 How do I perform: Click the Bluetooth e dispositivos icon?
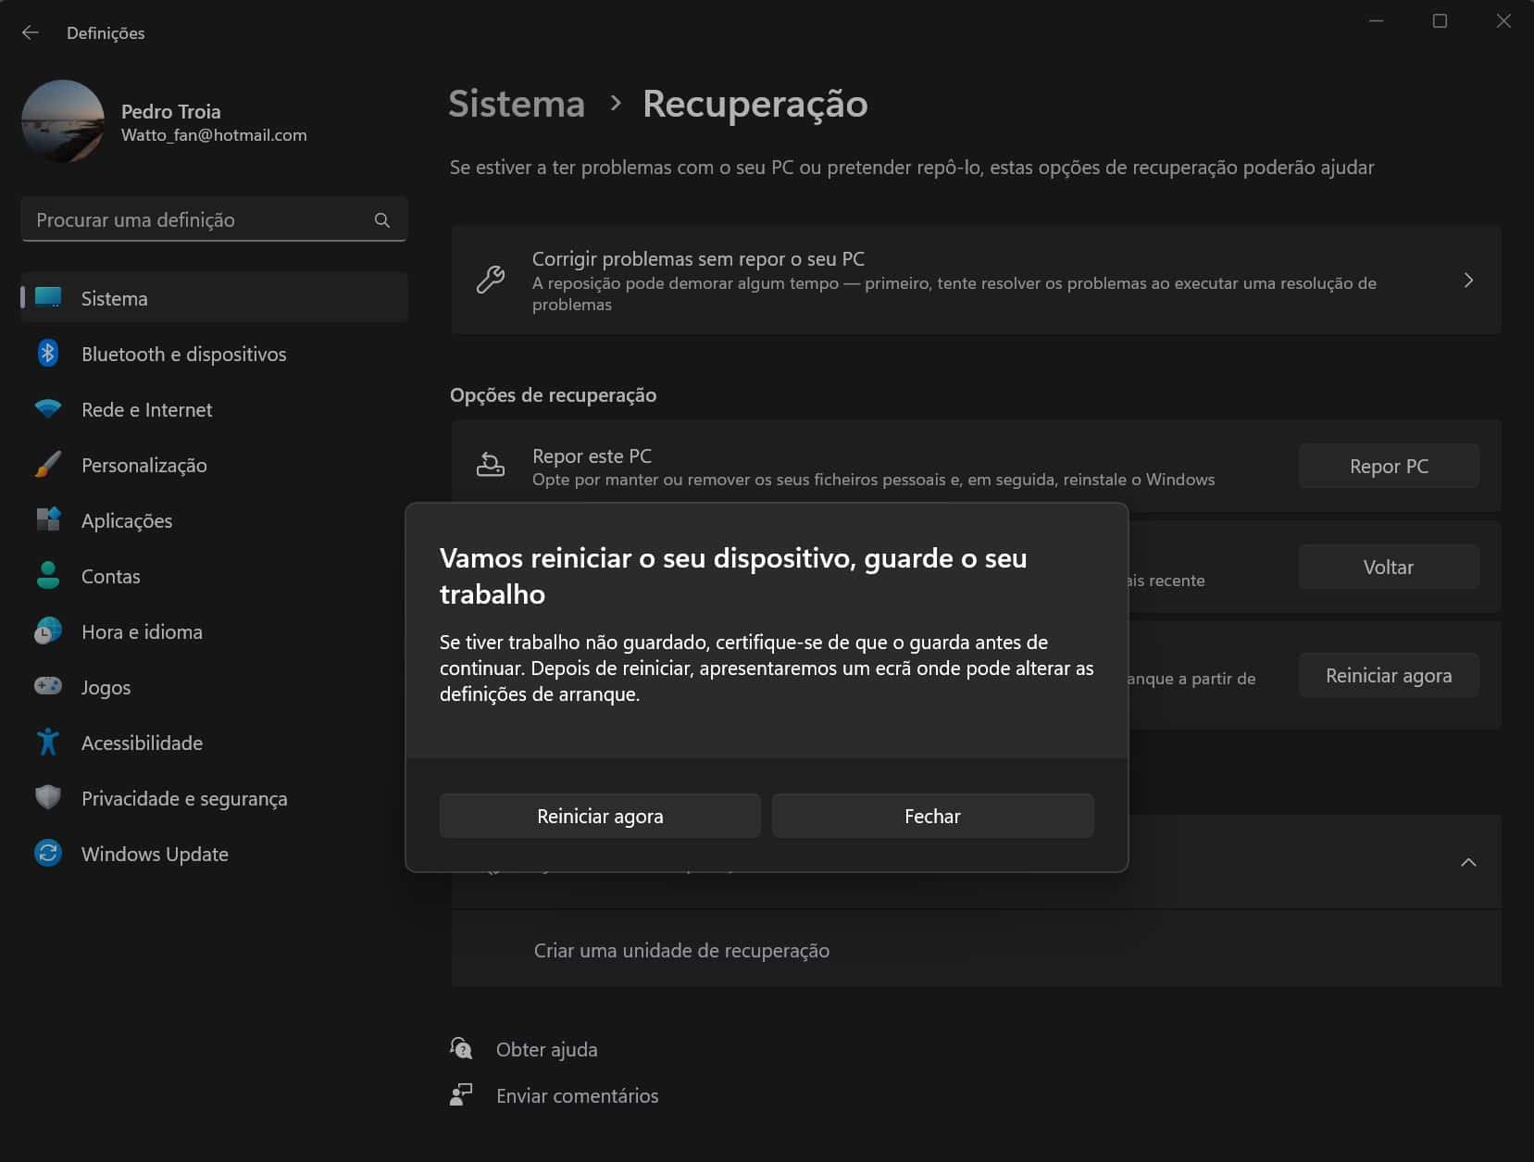[48, 354]
